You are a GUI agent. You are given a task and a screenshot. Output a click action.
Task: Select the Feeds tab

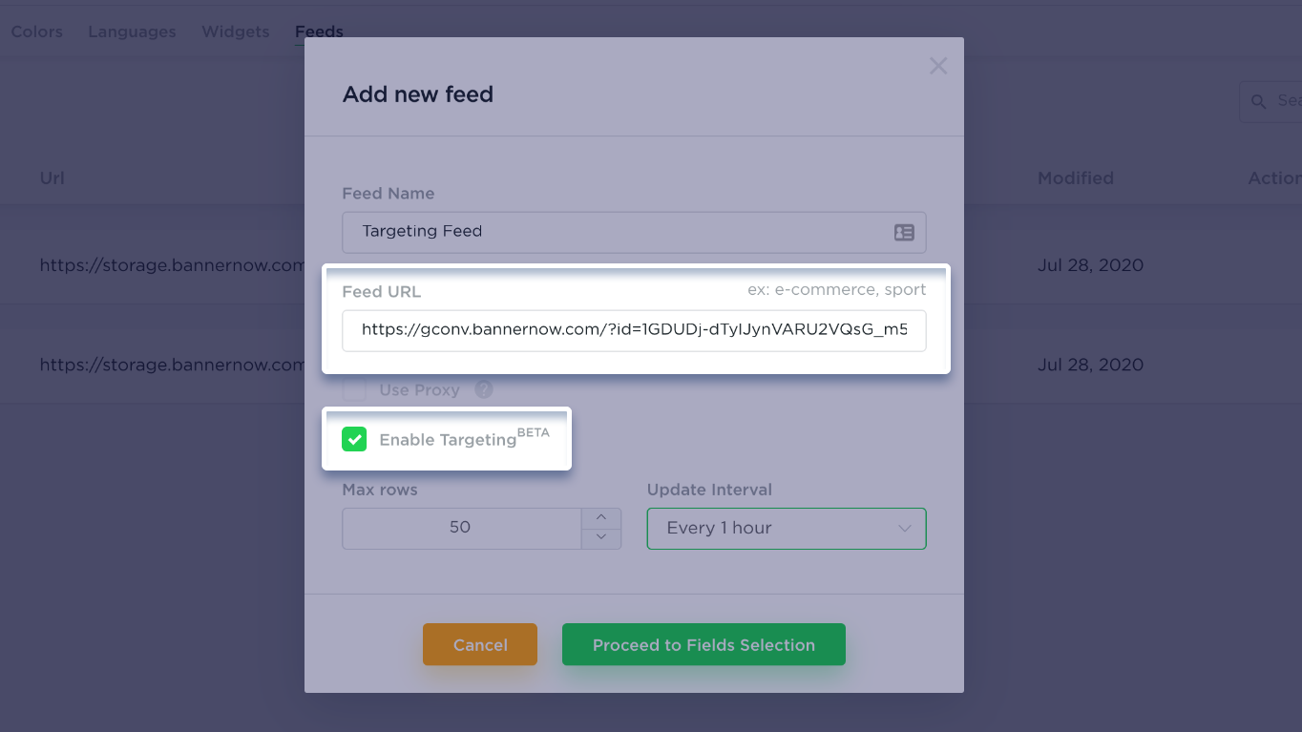point(319,31)
